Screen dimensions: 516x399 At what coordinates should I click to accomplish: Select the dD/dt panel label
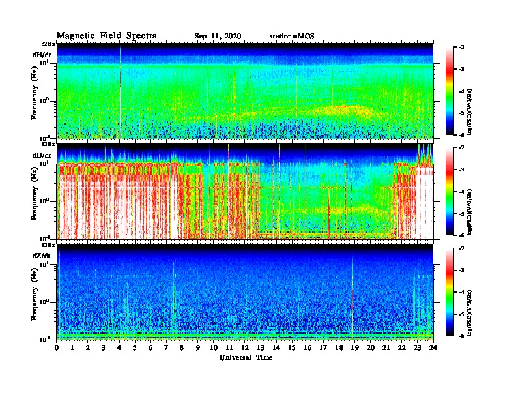click(x=42, y=155)
